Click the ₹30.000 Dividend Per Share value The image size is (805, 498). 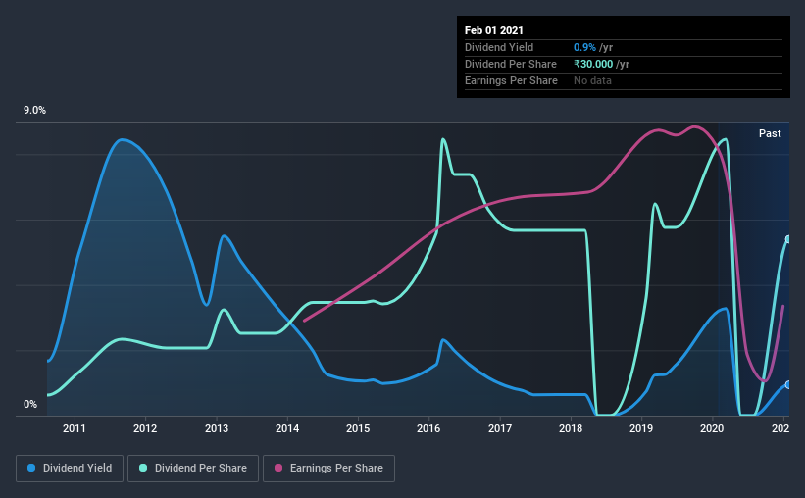[593, 64]
